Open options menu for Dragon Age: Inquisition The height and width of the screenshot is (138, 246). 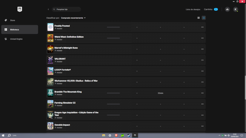(x=202, y=115)
